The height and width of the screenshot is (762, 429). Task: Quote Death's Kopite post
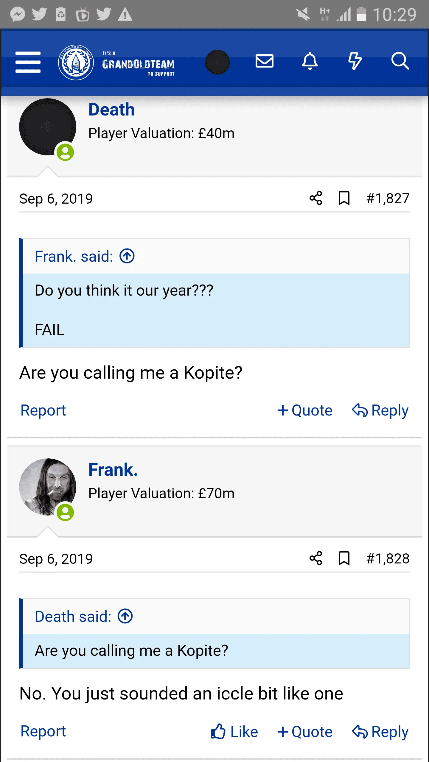305,410
